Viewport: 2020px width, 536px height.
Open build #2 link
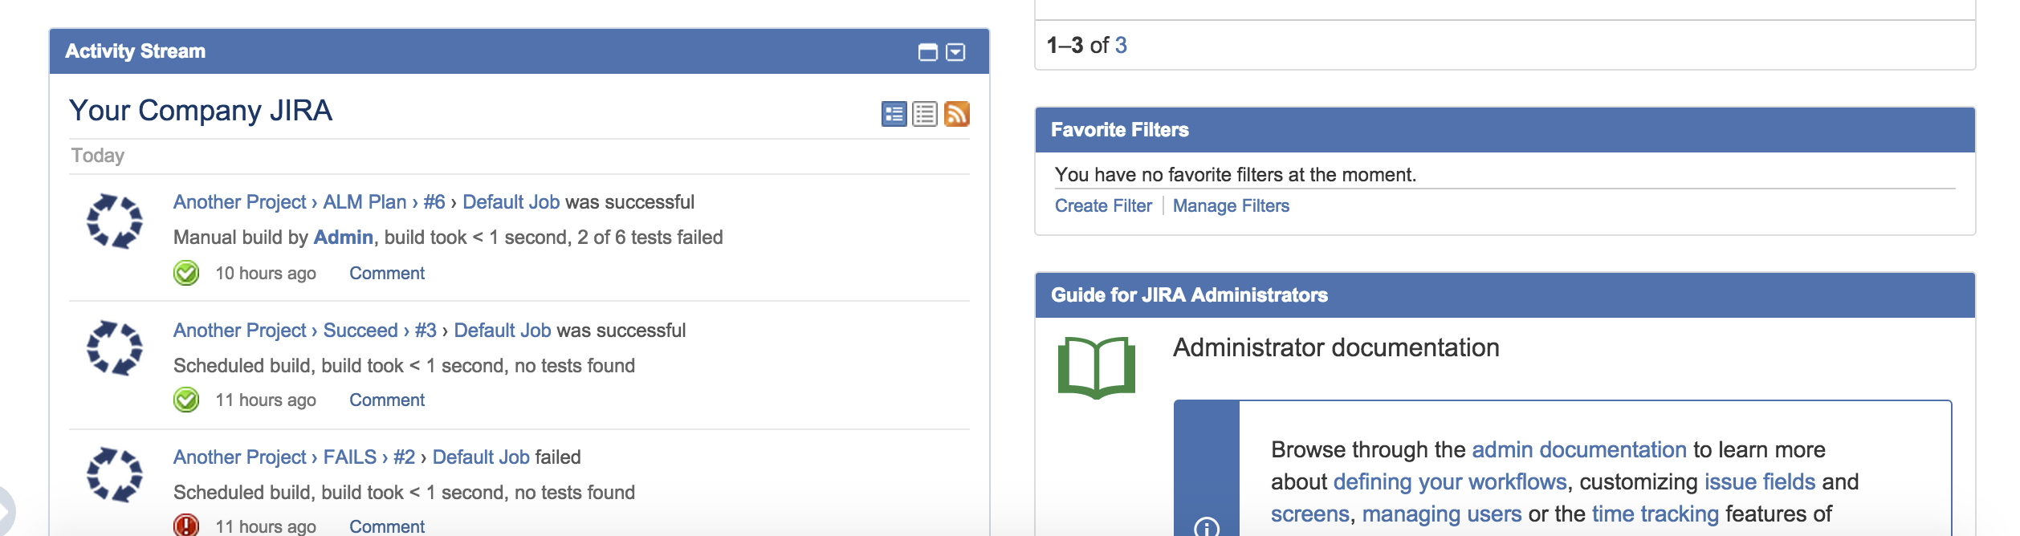point(405,457)
